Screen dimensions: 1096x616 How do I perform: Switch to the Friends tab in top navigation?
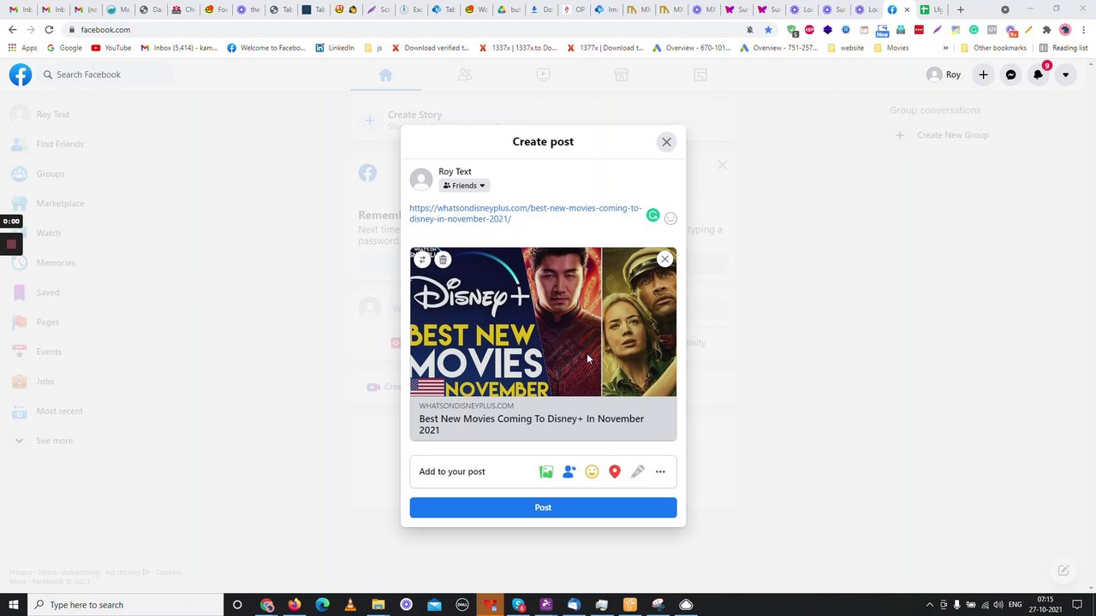coord(465,74)
